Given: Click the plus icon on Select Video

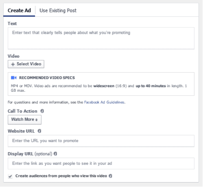Looking at the screenshot, I should (x=13, y=64).
